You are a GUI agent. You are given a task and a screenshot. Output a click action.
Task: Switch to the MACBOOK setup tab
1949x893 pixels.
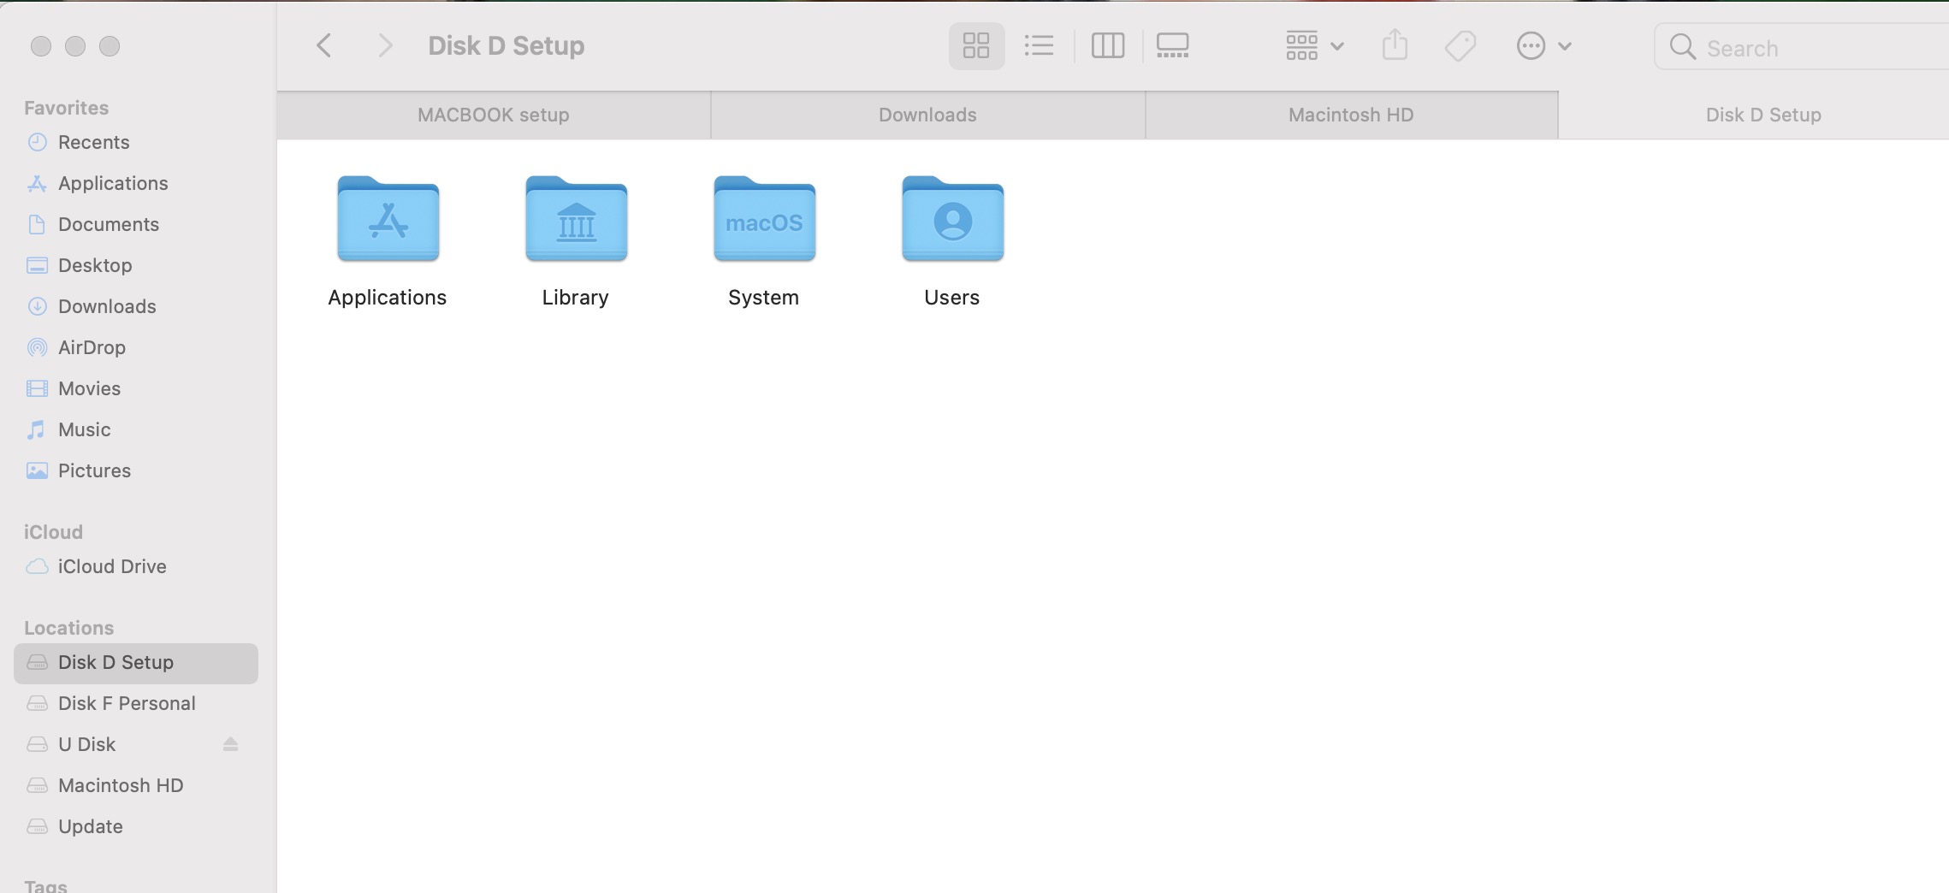(494, 115)
